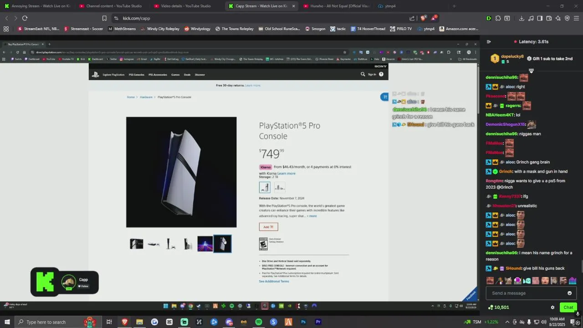
Task: Open See Additional Terms link
Action: click(x=274, y=281)
